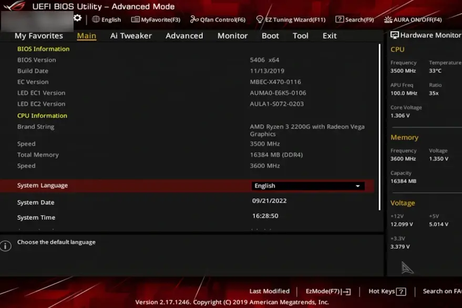Click the Build Date value 11/13/2019
Viewport: 462px width, 308px height.
point(267,71)
